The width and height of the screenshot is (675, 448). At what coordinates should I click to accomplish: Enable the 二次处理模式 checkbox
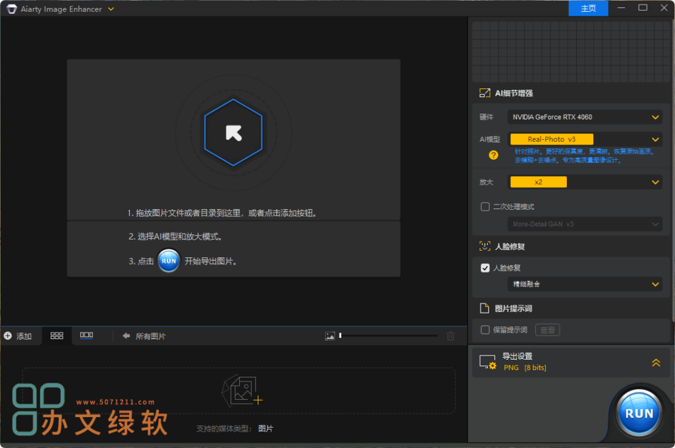(x=485, y=207)
